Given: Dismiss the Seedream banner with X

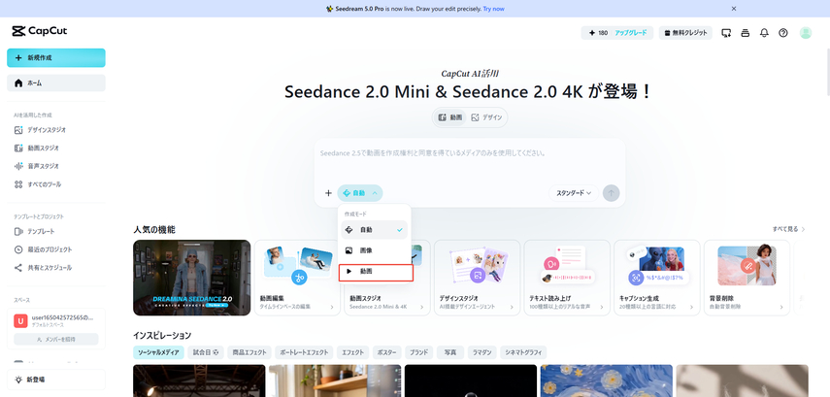Looking at the screenshot, I should click(x=734, y=9).
